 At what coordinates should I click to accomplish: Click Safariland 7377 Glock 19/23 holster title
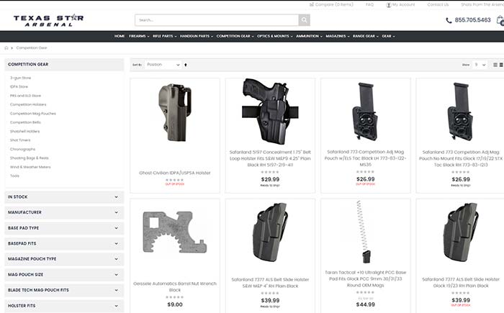tap(461, 283)
